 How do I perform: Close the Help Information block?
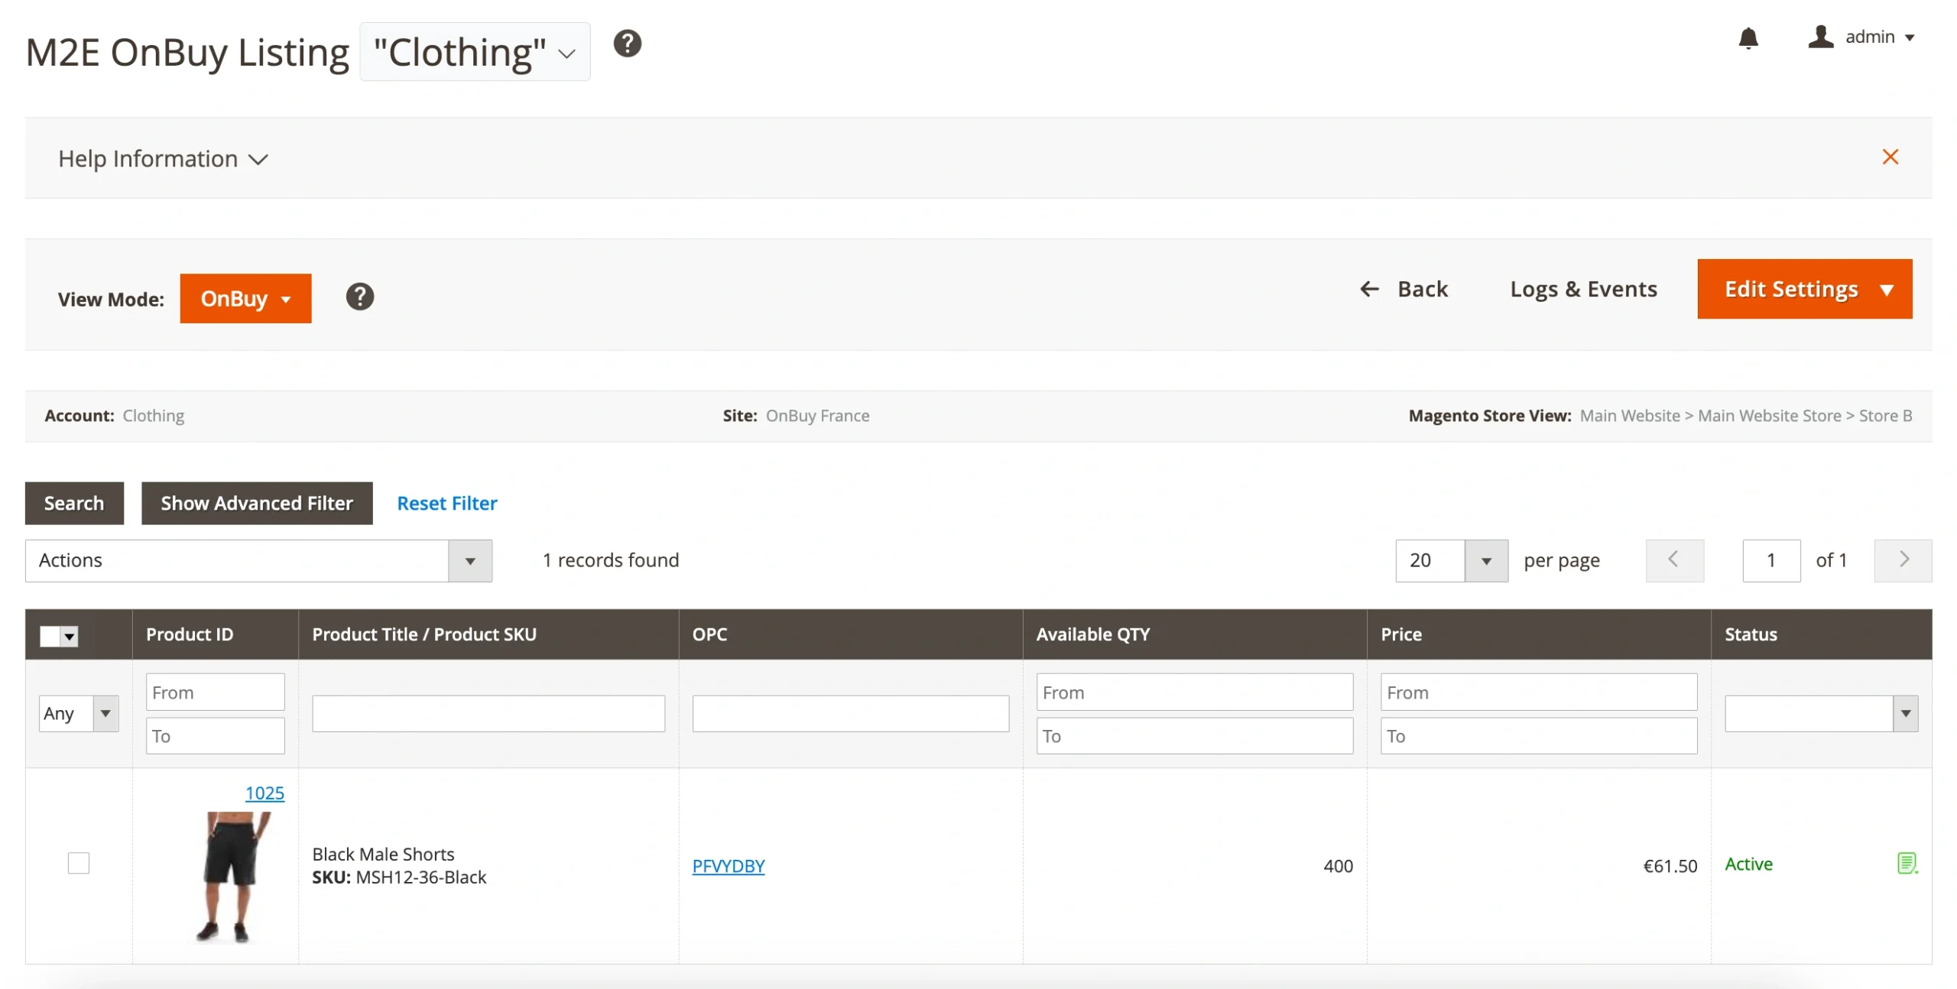pos(1890,157)
